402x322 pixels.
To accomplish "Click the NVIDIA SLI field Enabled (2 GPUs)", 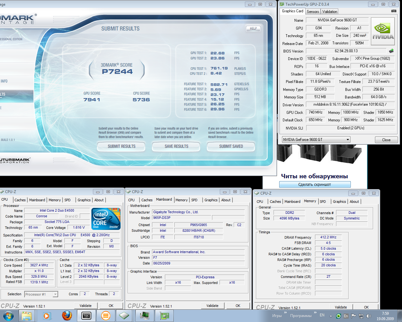I will coord(350,128).
